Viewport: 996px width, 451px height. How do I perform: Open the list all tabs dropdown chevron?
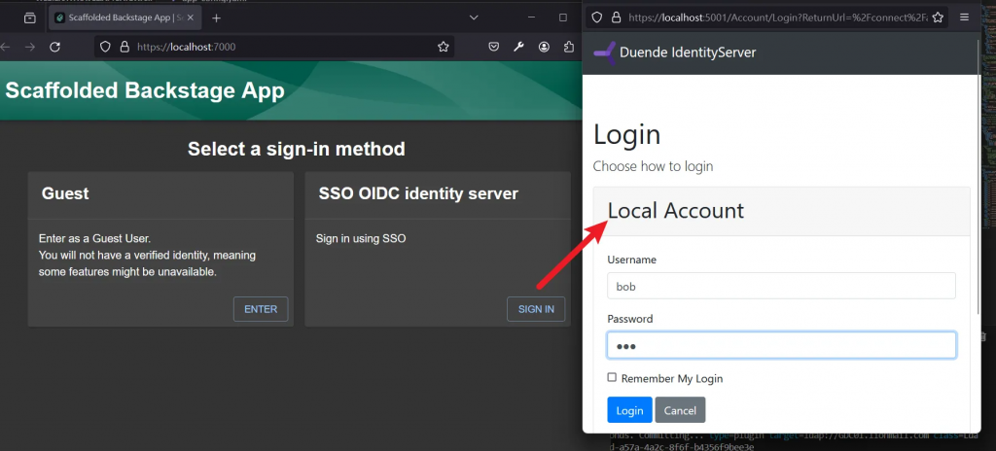[x=474, y=17]
